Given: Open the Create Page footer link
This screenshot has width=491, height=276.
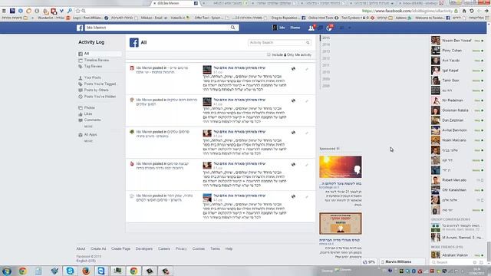Looking at the screenshot, I should [120, 248].
